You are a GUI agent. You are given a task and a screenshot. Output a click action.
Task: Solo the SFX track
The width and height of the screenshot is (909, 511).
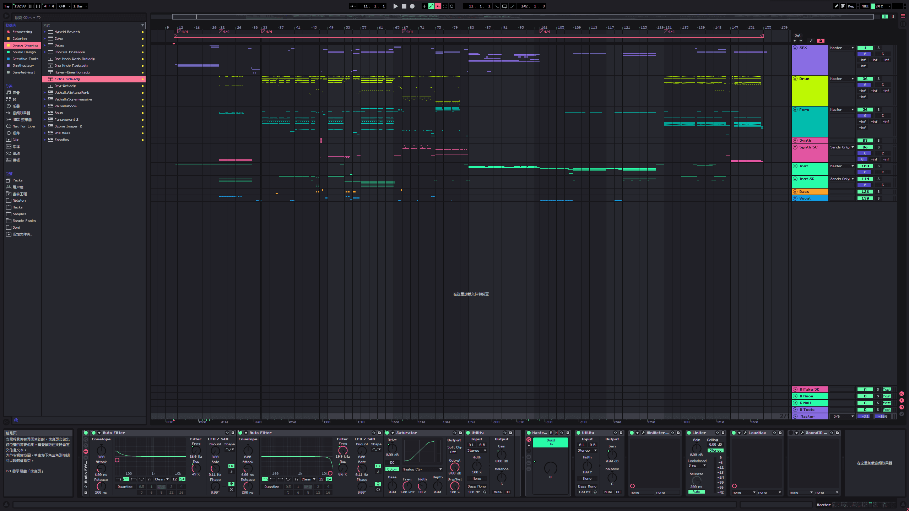878,48
